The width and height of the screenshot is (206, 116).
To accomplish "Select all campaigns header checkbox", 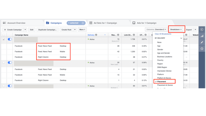I will pos(4,35).
